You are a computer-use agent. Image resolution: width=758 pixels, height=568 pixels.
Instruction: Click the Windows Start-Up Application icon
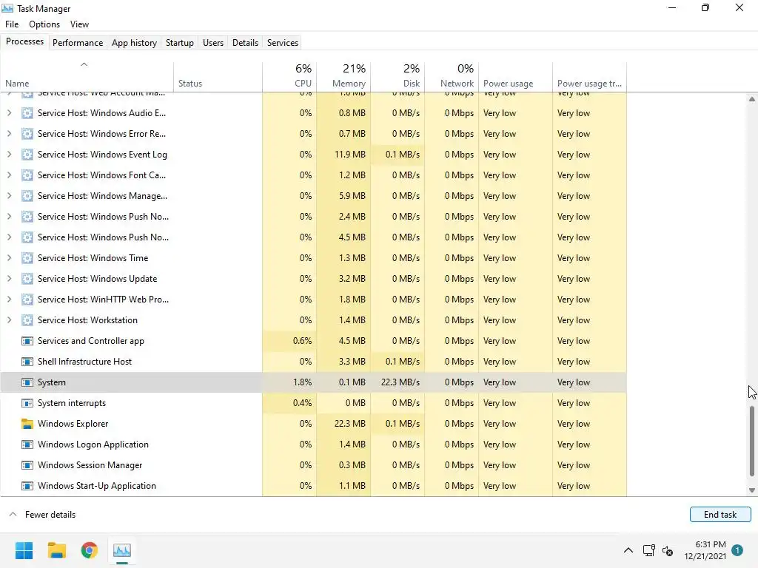(x=27, y=486)
